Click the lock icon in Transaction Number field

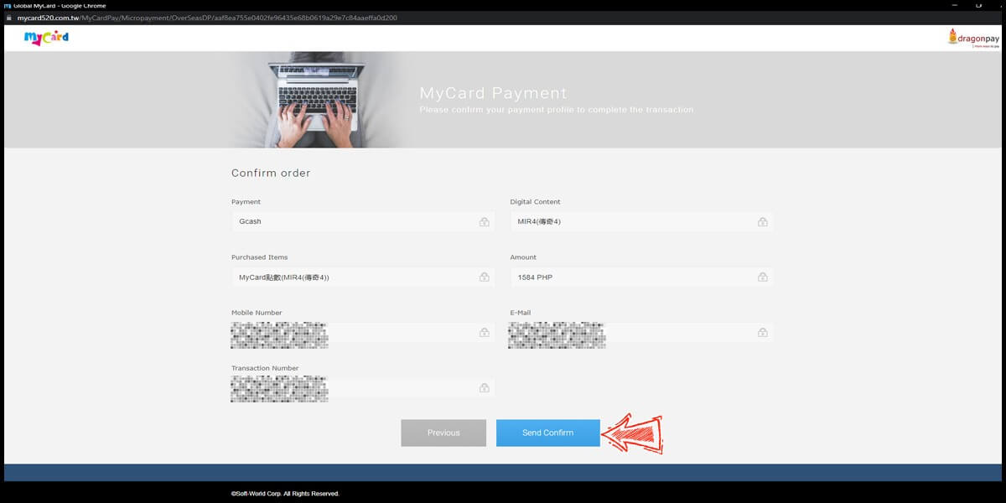click(485, 388)
